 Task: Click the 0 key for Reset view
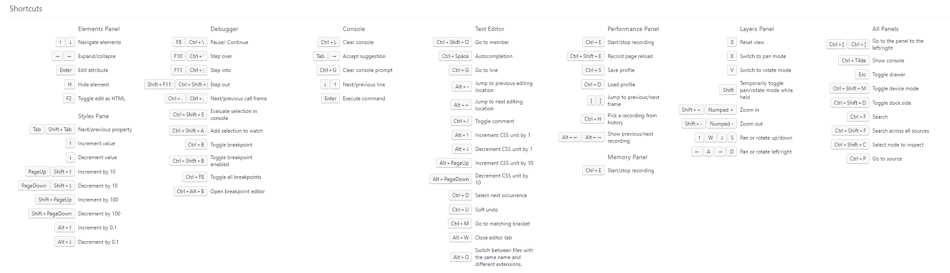tap(731, 42)
